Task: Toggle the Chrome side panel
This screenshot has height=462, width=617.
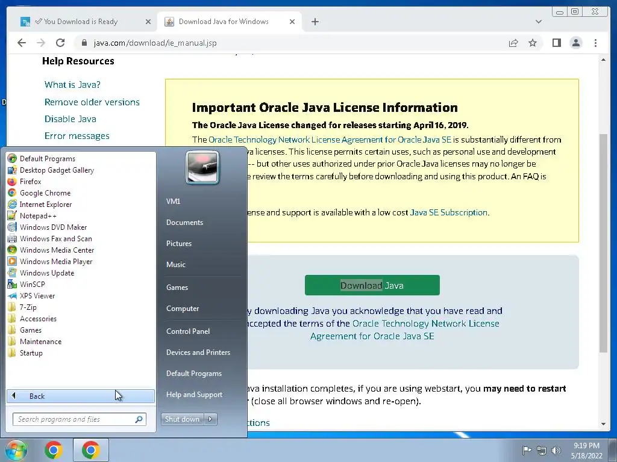Action: click(556, 43)
